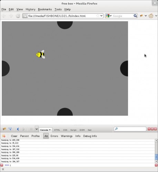Switch to the HTML panel tab

click(57, 130)
